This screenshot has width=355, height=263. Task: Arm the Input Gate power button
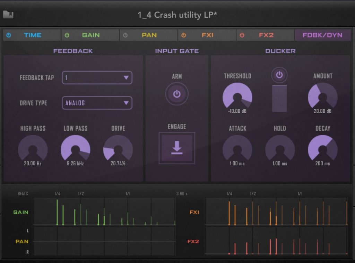click(x=177, y=94)
